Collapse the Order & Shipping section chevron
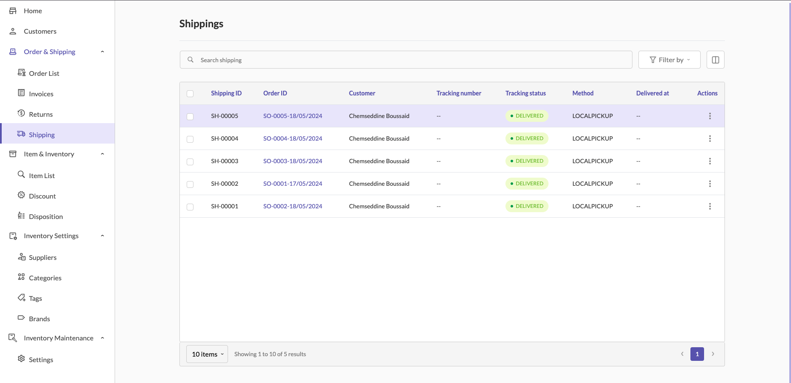This screenshot has height=383, width=791. coord(102,52)
